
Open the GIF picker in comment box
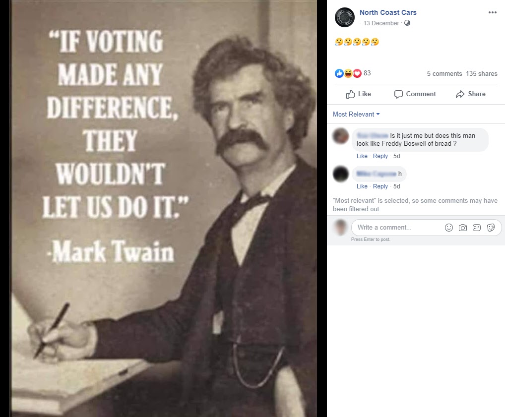pos(477,228)
